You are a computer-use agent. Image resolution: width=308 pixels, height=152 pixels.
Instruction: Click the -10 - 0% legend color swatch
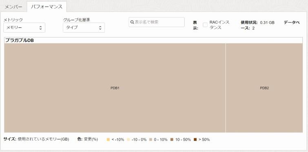129,140
